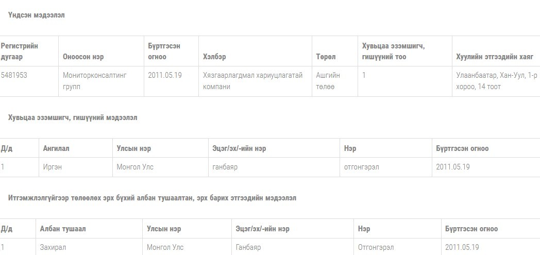Click the registration number 5481953 cell
Screen dimensions: 540x255
coord(14,75)
